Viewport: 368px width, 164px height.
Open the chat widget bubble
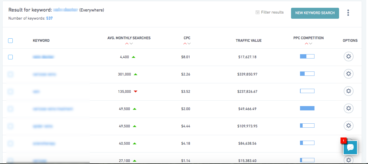(350, 148)
